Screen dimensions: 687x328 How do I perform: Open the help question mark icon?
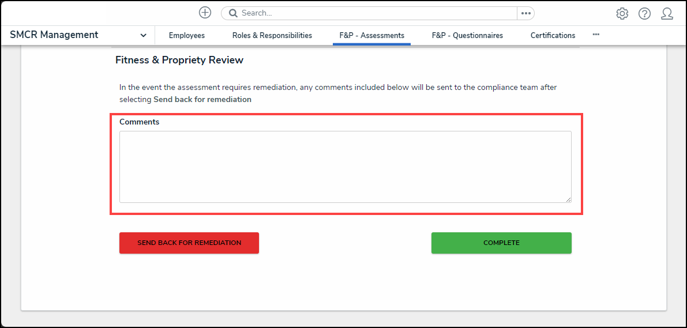click(x=644, y=14)
